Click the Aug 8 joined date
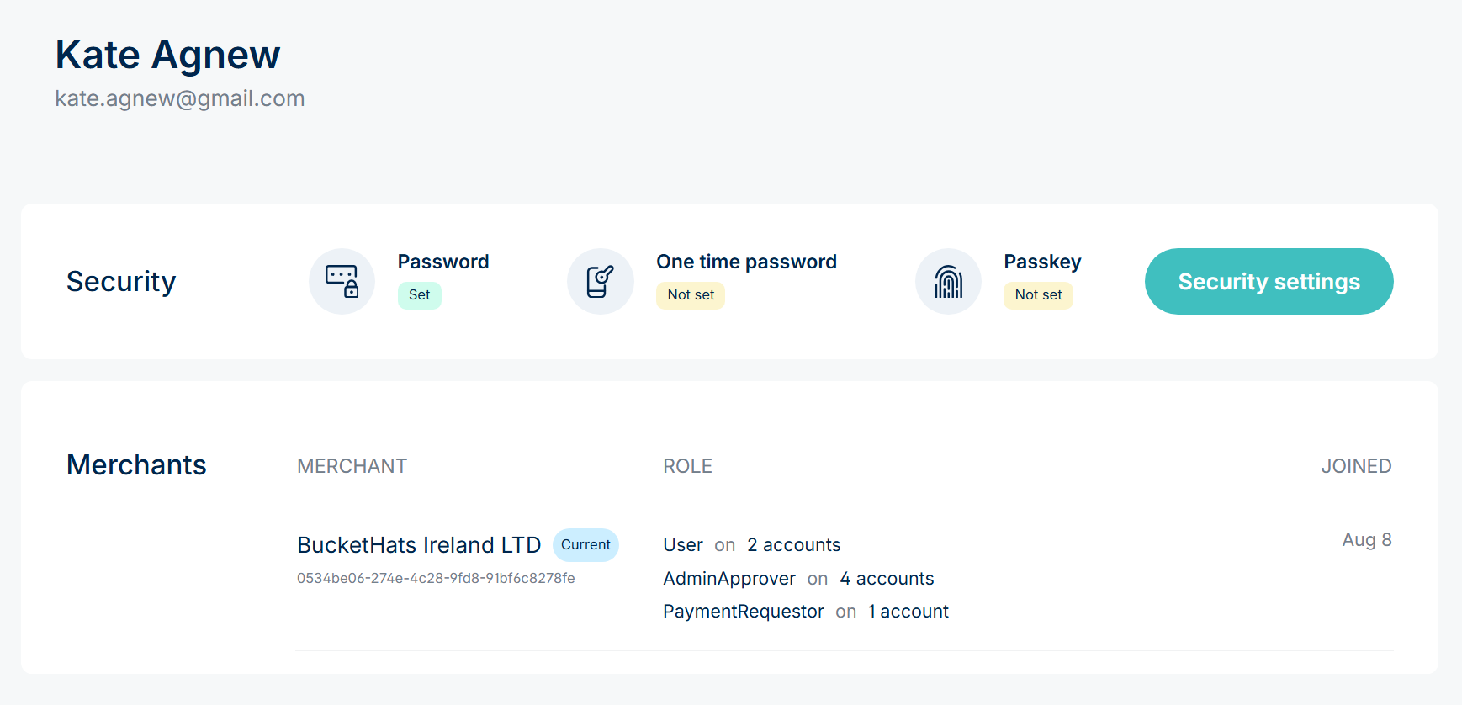This screenshot has height=705, width=1462. [x=1366, y=540]
